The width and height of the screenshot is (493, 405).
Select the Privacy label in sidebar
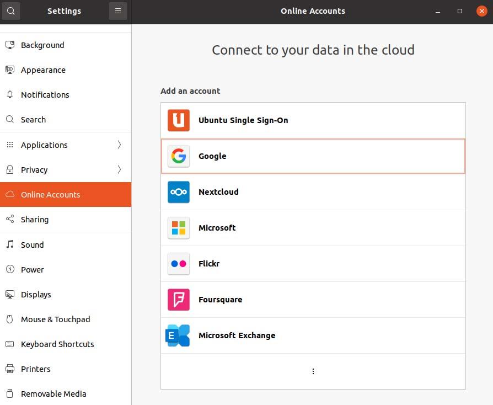(x=34, y=170)
